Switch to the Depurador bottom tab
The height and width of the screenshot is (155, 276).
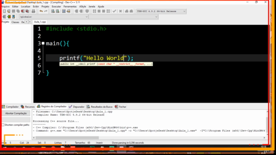pos(77,107)
